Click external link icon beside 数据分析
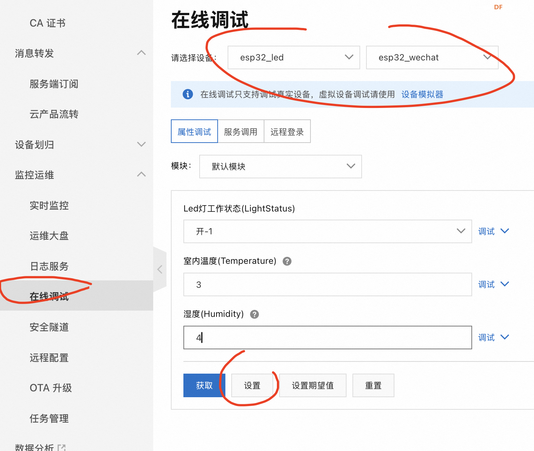 pyautogui.click(x=62, y=448)
